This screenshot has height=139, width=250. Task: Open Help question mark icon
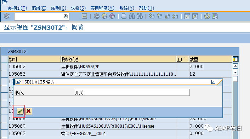pyautogui.click(x=207, y=16)
